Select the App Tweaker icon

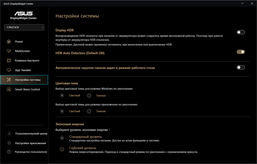click(9, 70)
